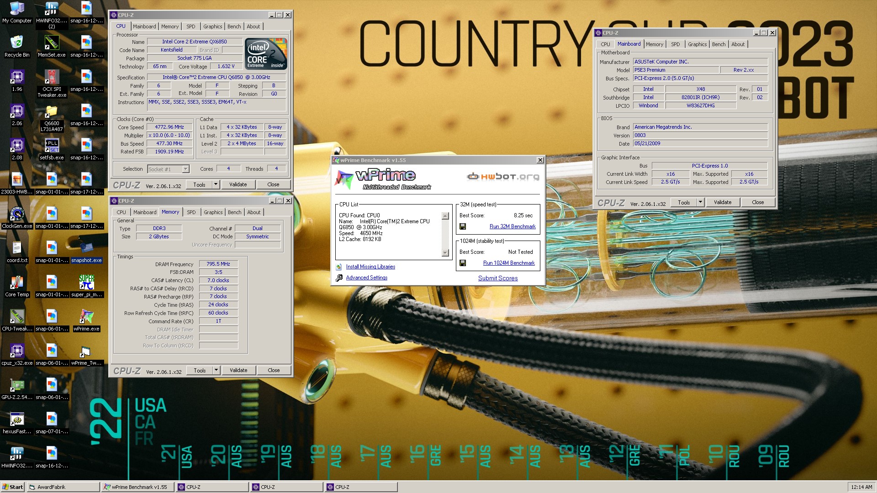The height and width of the screenshot is (493, 877).
Task: Launch super_pi_mod desktop icon
Action: [86, 286]
